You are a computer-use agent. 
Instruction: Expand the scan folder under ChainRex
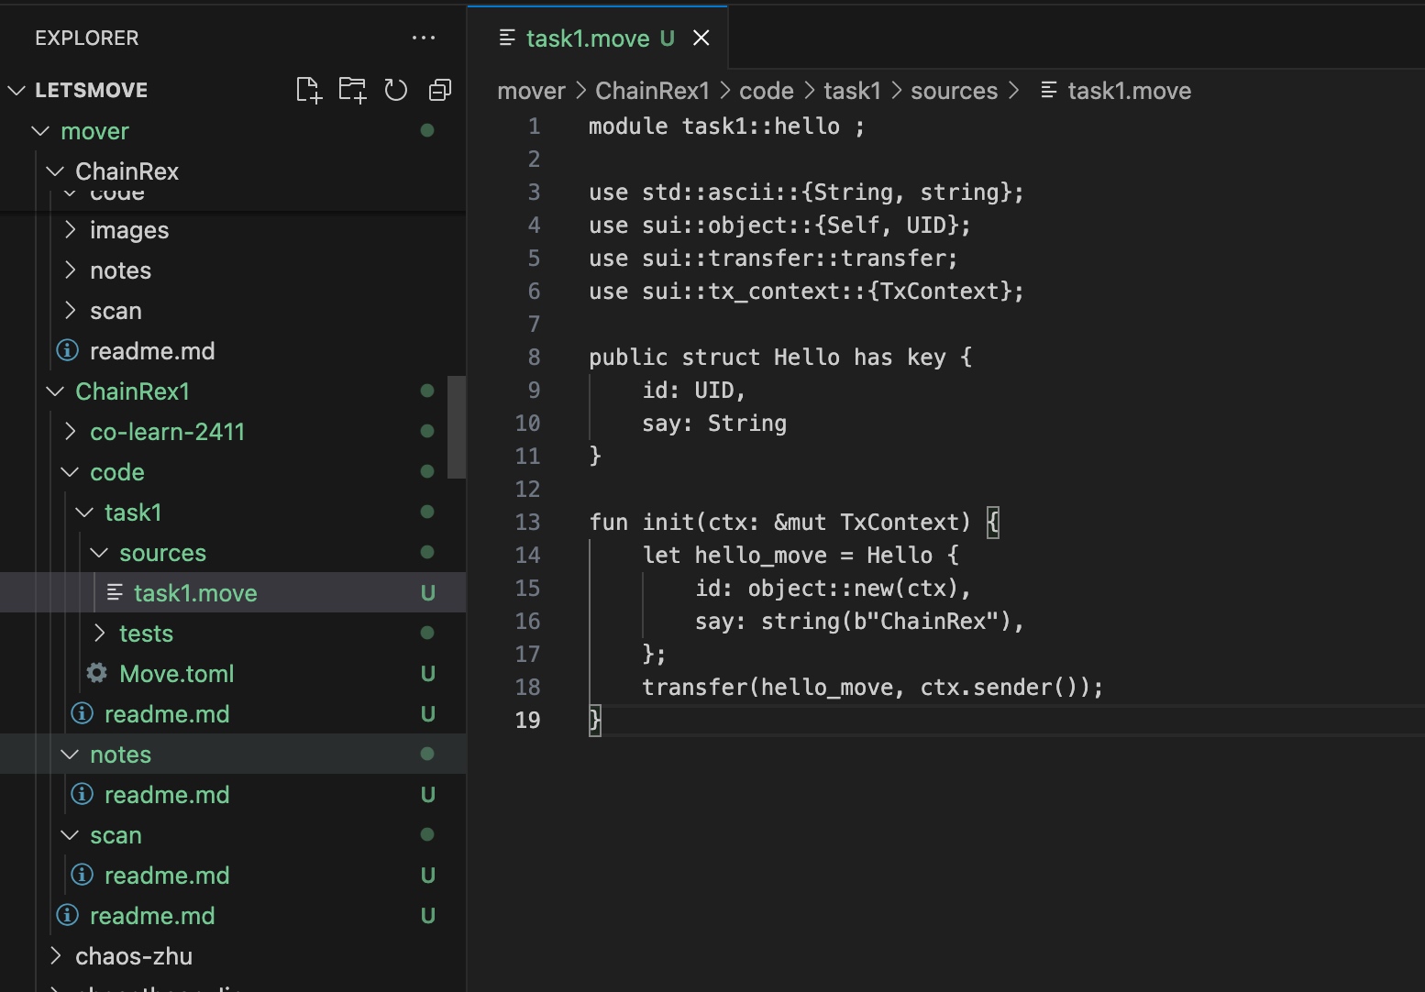(70, 311)
